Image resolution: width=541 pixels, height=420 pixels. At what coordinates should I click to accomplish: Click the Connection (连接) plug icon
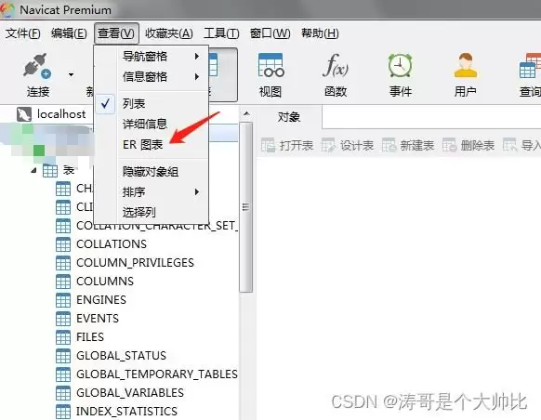[37, 66]
